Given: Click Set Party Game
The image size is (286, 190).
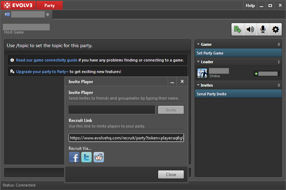Looking at the screenshot, I should click(238, 53).
